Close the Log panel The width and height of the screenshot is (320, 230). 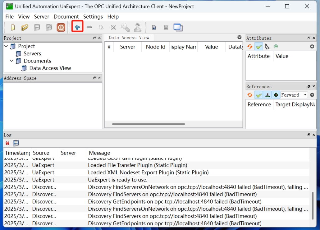tap(314, 135)
